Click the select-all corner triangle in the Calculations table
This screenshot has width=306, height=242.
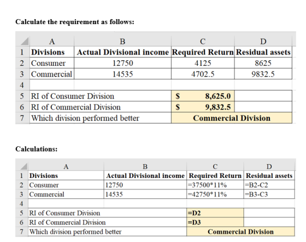click(x=24, y=166)
